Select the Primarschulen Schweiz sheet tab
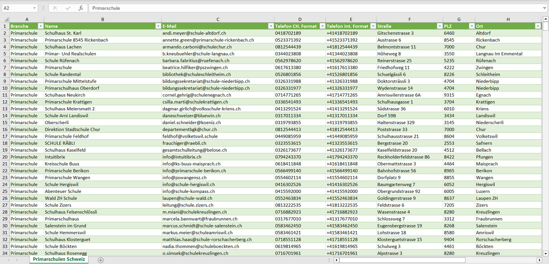 (x=59, y=259)
